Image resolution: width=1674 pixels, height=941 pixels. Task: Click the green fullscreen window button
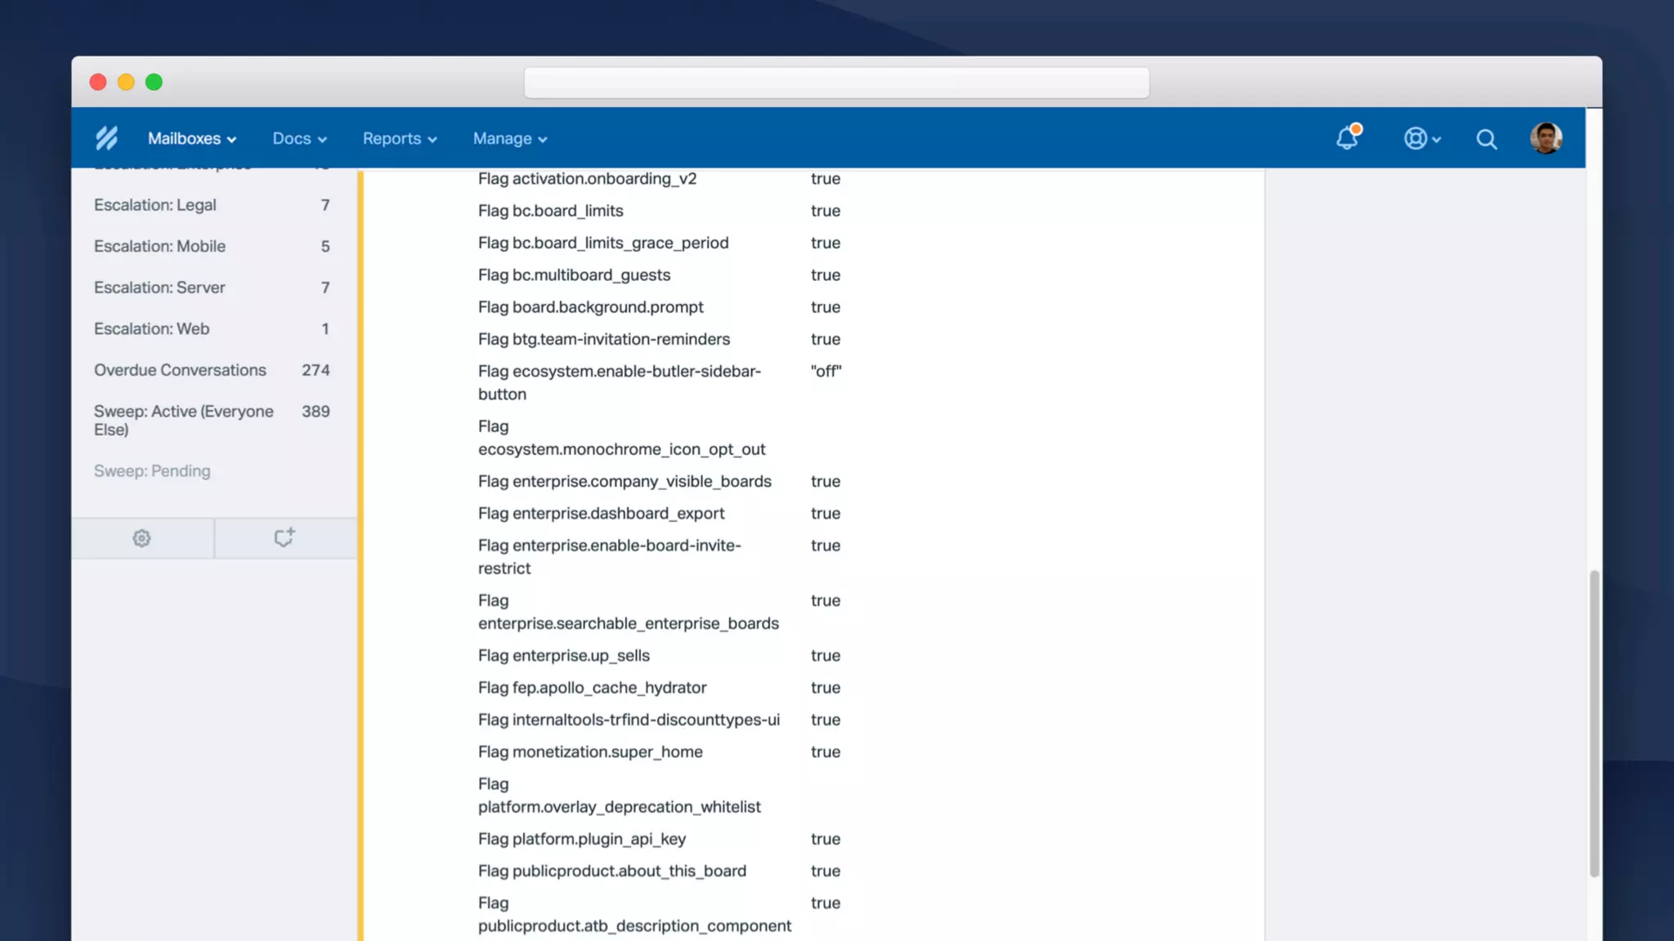[x=154, y=83]
